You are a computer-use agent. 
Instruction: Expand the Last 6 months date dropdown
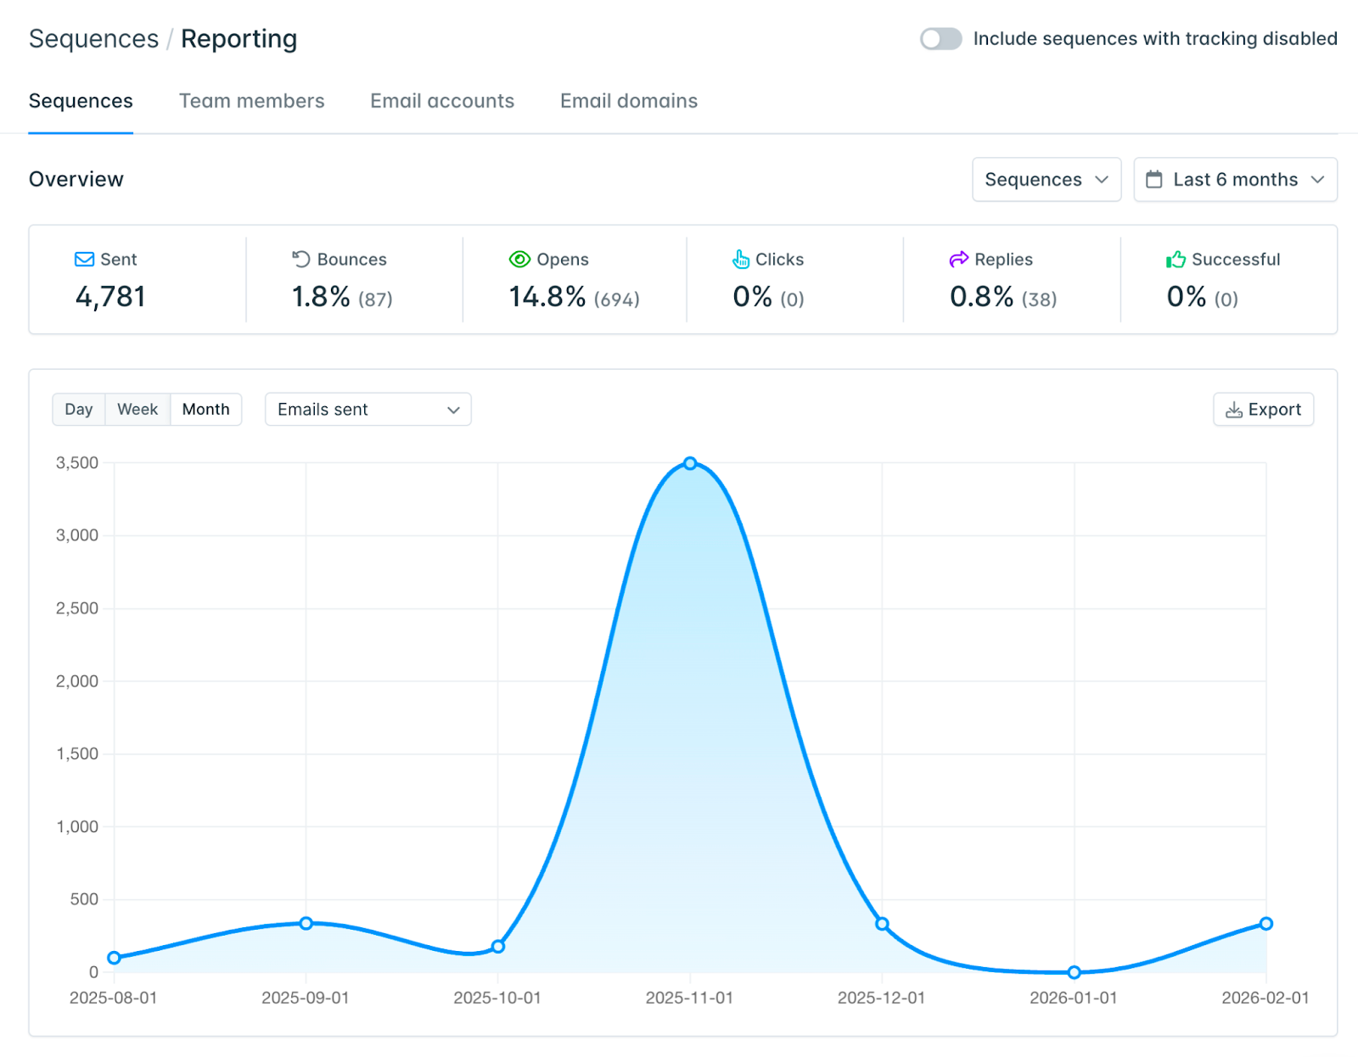coord(1235,180)
